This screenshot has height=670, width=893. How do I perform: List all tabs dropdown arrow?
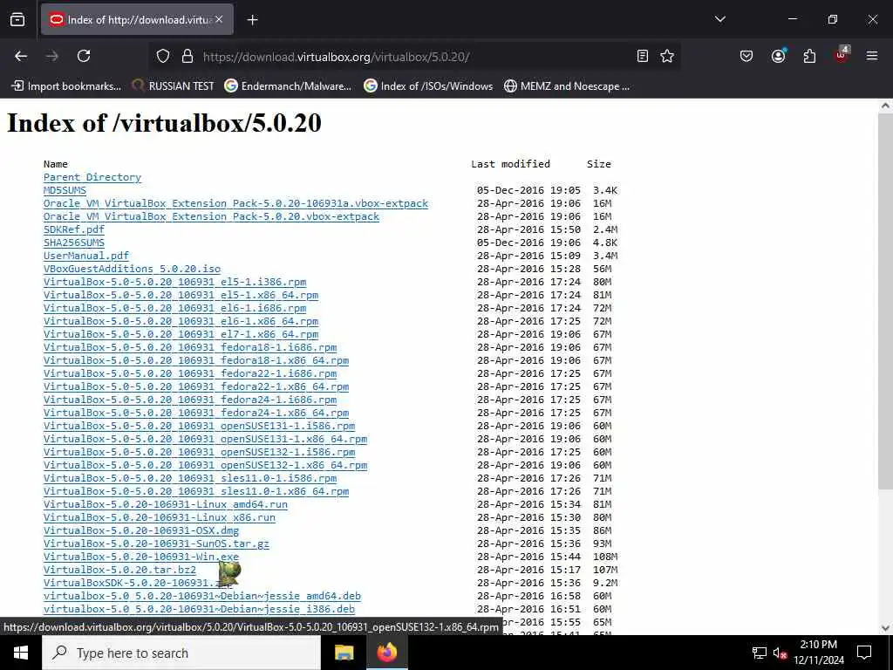[x=719, y=19]
